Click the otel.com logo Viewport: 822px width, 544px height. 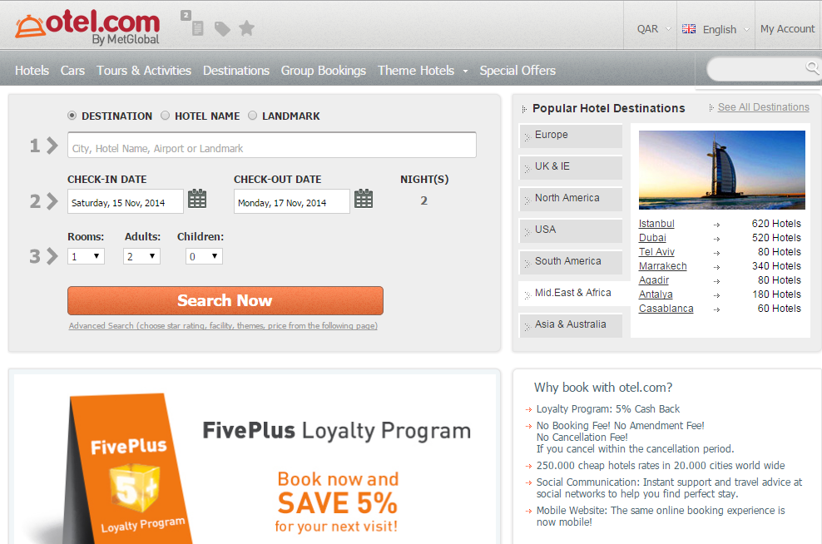[x=87, y=27]
